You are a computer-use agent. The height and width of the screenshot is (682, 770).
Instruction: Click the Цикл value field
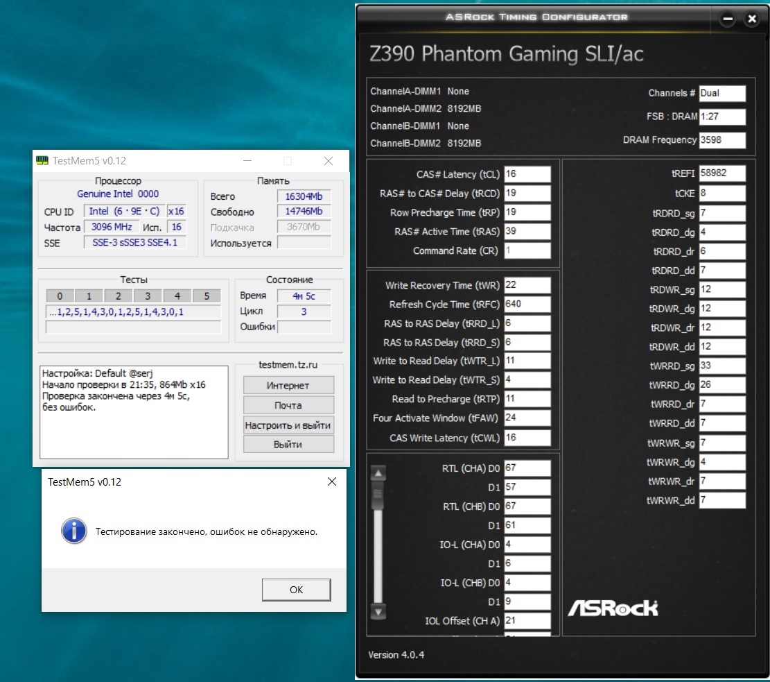tap(304, 312)
